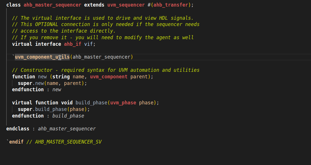Screen dimensions: 311x165
Task: Click the build_phase label after endfunction
Action: click(68, 116)
